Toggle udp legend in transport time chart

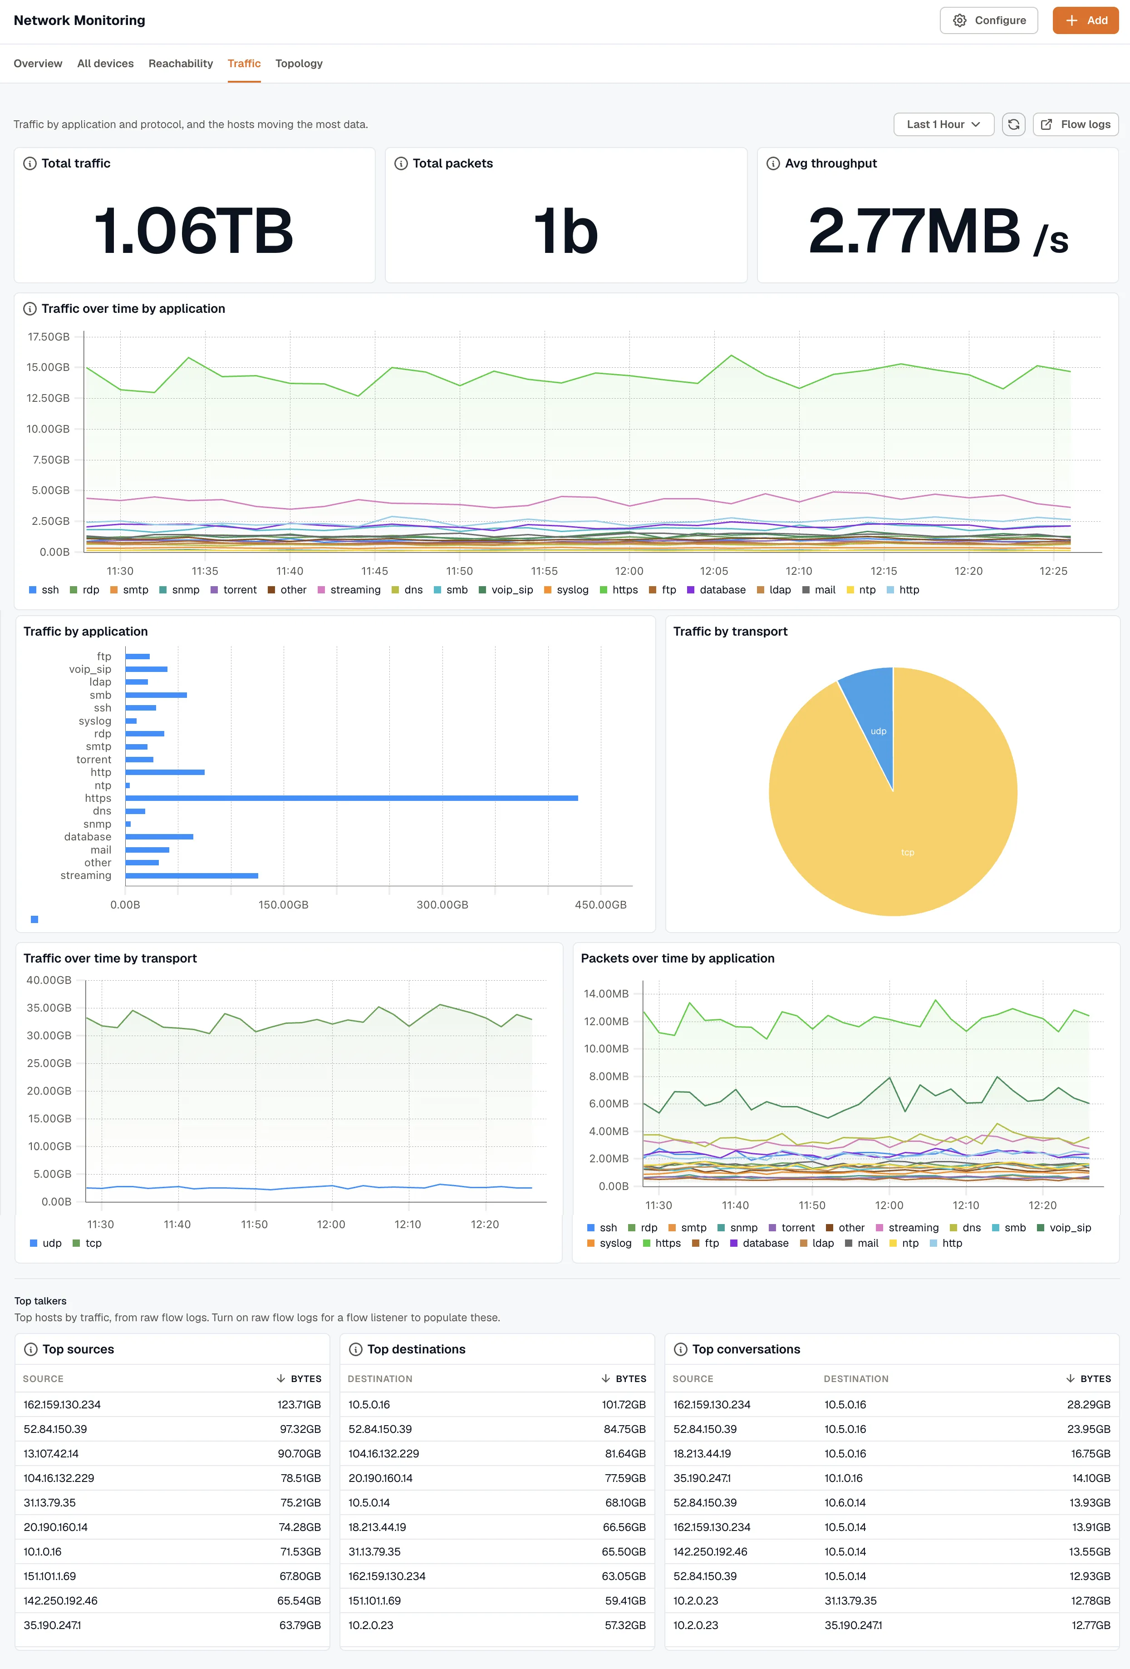tap(46, 1243)
